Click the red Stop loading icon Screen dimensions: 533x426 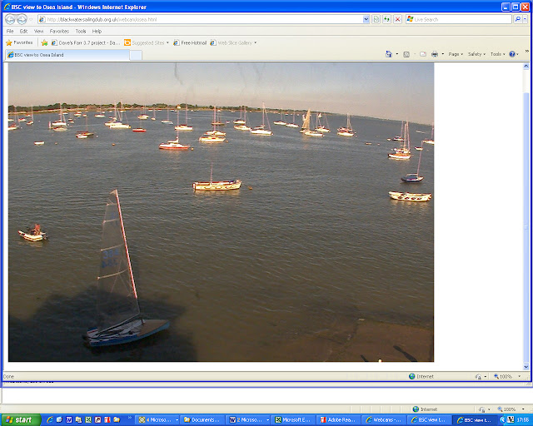(x=397, y=19)
